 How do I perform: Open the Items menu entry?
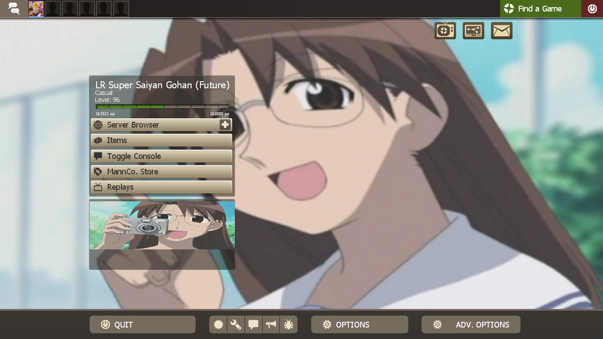pos(162,140)
